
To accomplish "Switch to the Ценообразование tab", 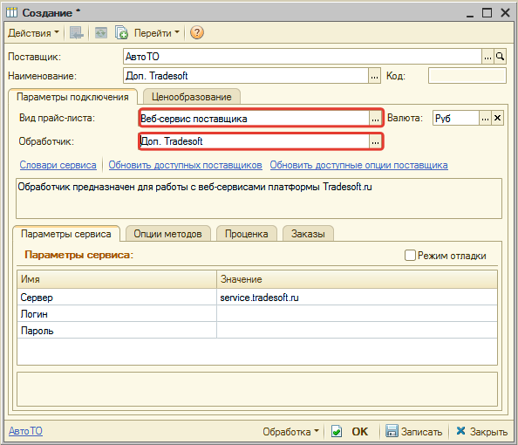I will point(192,97).
